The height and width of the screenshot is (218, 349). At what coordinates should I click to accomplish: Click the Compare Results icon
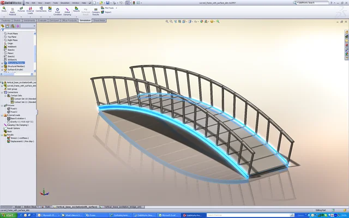[96, 11]
